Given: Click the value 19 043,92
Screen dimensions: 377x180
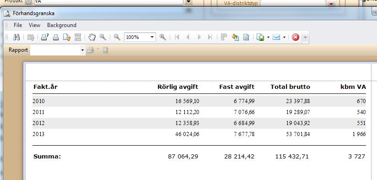Looking at the screenshot, I should tap(298, 123).
